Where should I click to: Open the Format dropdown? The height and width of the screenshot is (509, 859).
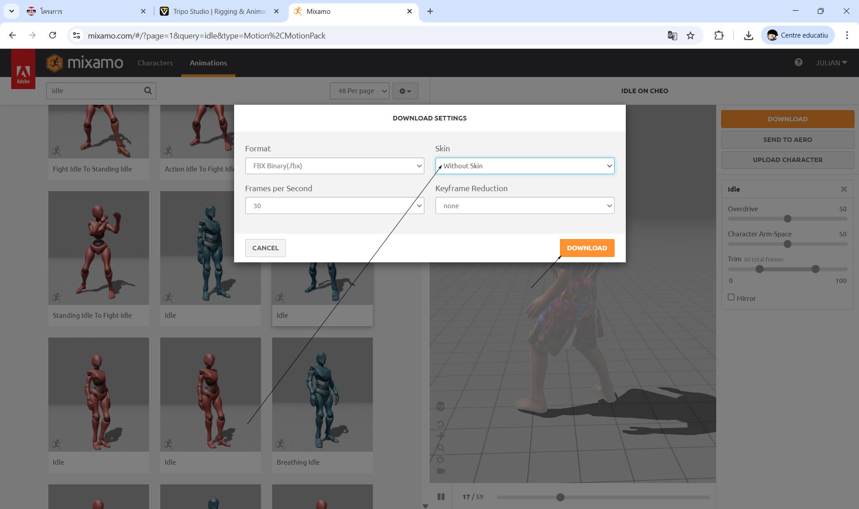click(x=334, y=166)
